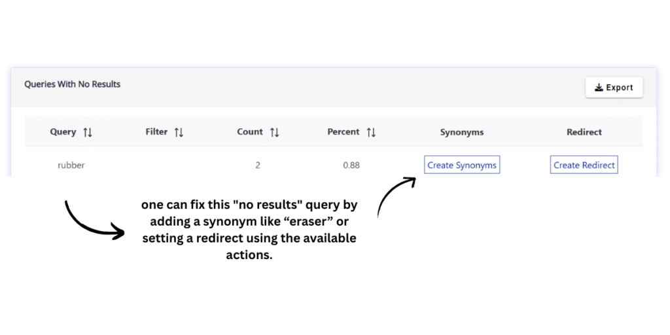Click the Synonyms column header

(462, 132)
